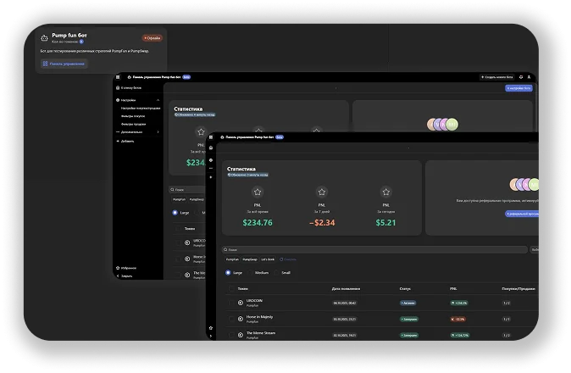Click the blue К настройке бота button
The width and height of the screenshot is (571, 373).
pyautogui.click(x=519, y=88)
